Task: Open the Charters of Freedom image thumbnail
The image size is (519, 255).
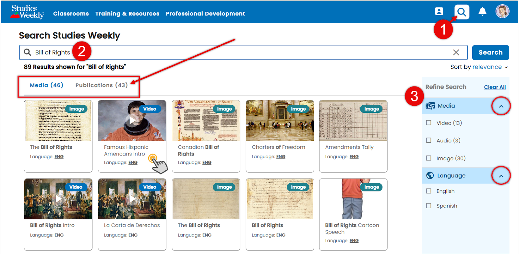Action: [x=280, y=121]
